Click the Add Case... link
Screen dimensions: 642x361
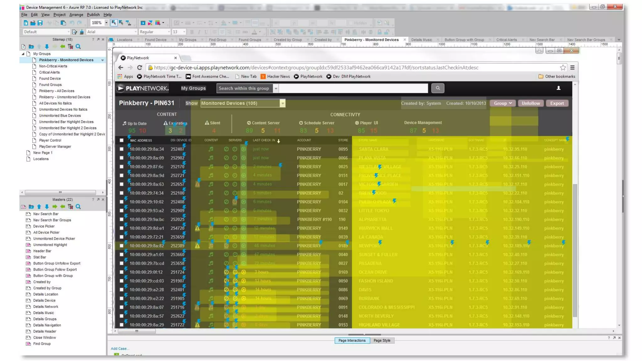120,348
